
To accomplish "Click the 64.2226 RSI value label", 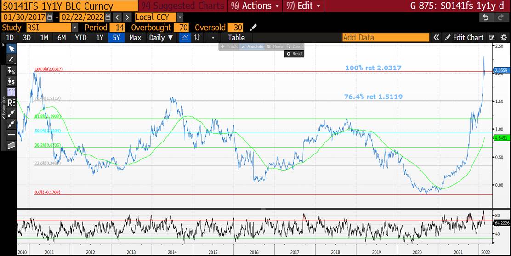I will [x=502, y=223].
